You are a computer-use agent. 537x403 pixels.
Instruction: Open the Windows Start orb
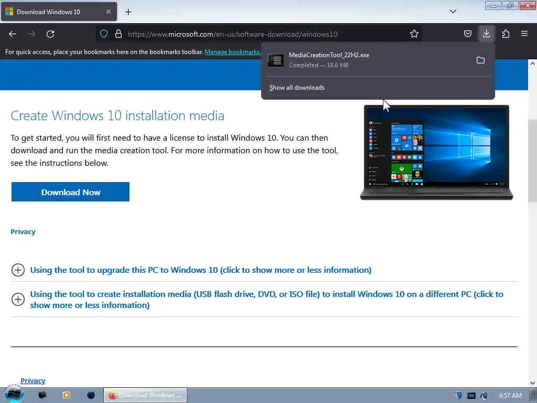coord(14,395)
